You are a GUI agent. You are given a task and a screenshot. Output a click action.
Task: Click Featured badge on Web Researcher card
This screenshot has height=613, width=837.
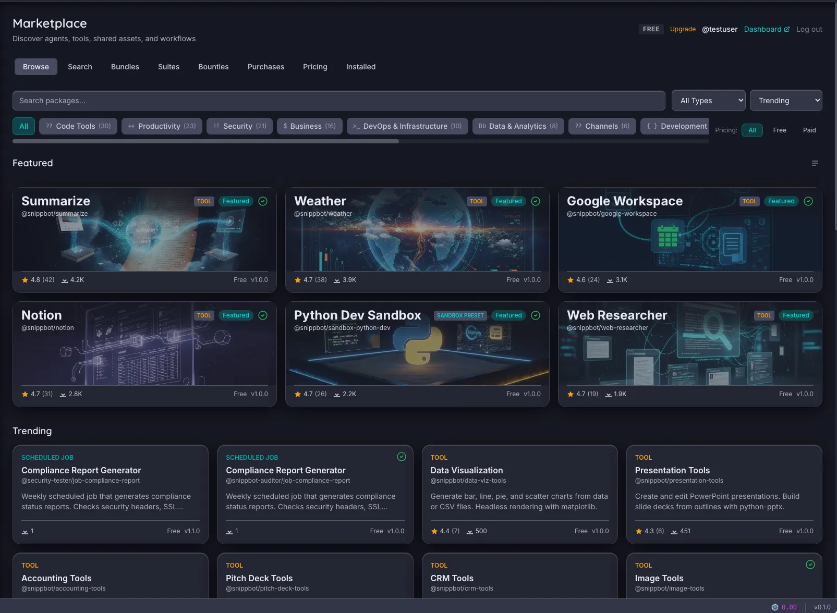796,315
